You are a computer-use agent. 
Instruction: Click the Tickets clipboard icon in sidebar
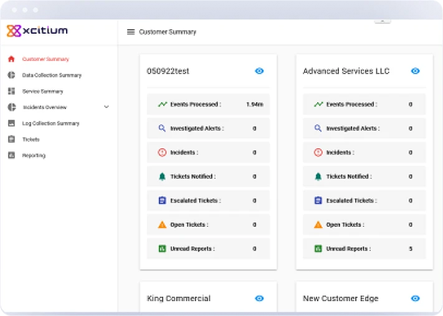(11, 140)
